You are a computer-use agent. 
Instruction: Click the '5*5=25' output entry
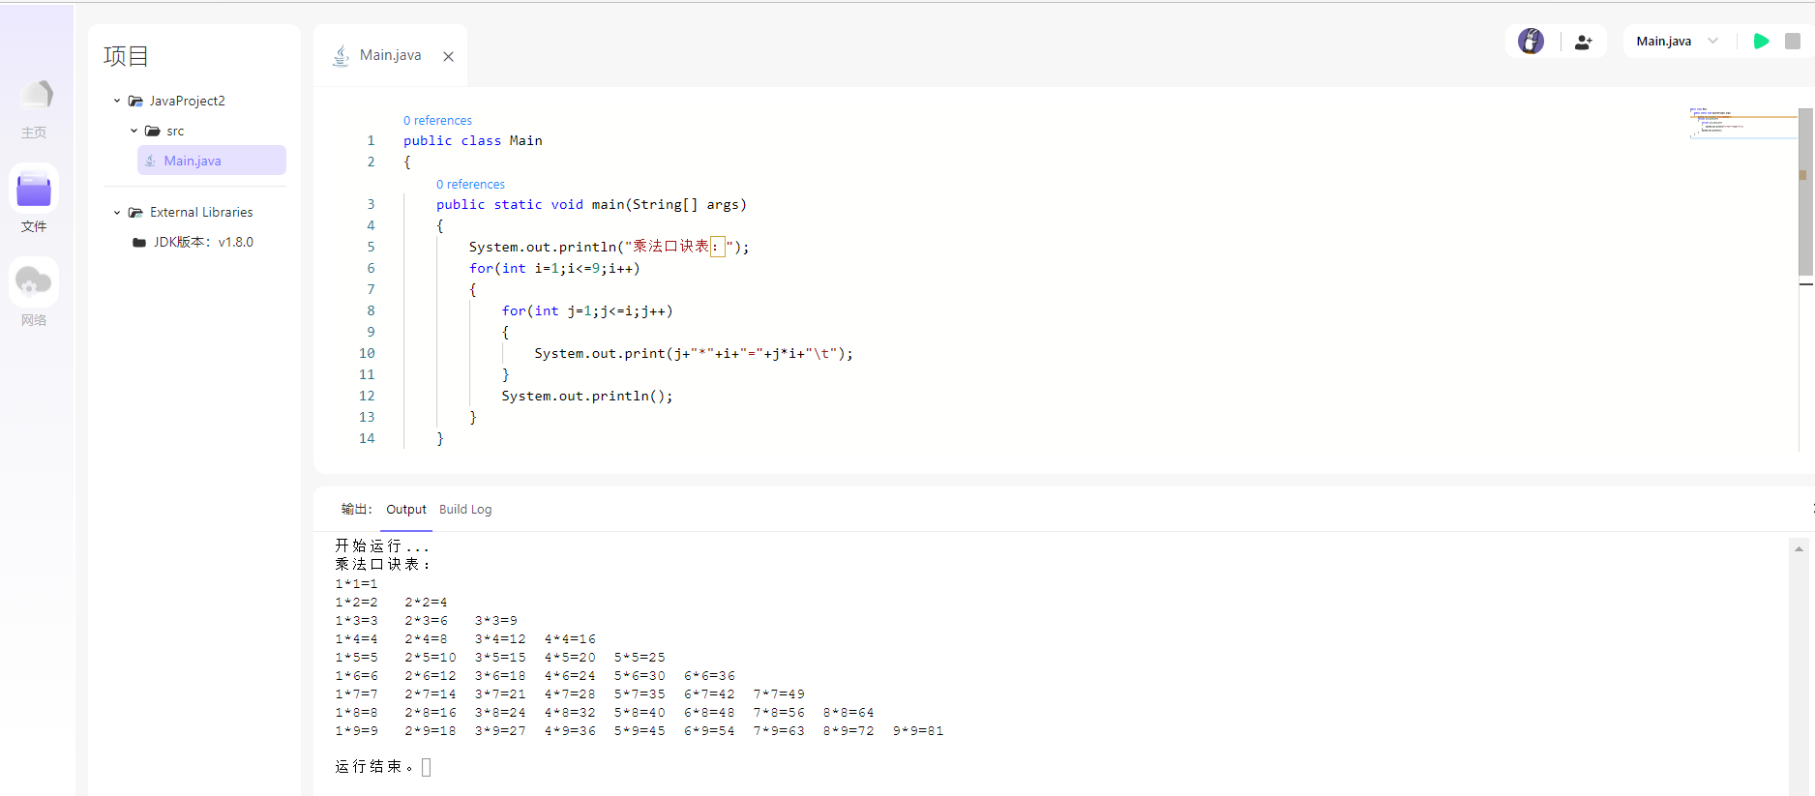pyautogui.click(x=640, y=658)
